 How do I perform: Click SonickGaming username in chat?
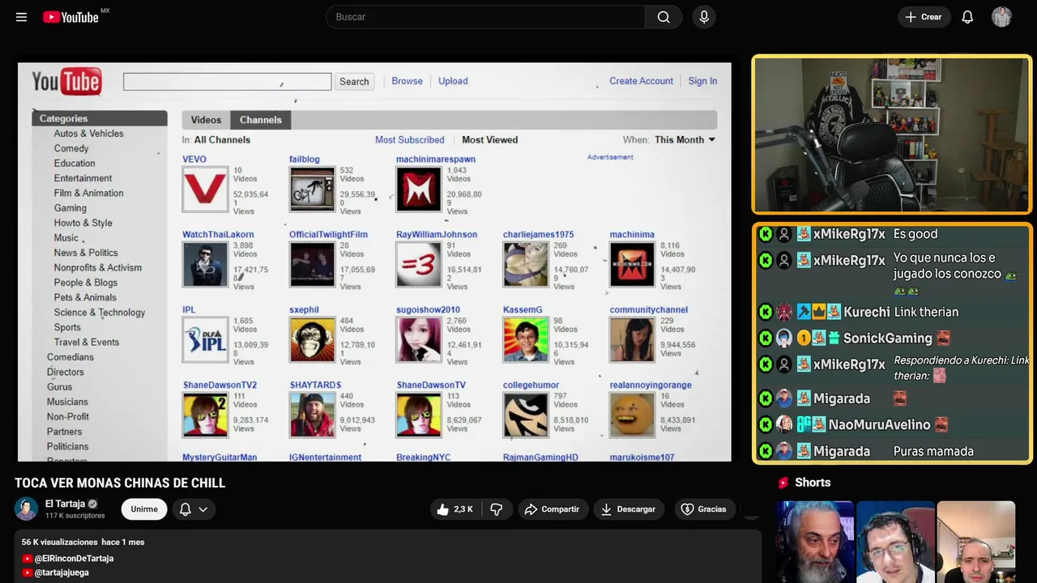(x=887, y=338)
